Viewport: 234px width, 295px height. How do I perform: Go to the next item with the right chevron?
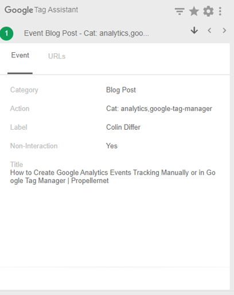click(x=224, y=30)
